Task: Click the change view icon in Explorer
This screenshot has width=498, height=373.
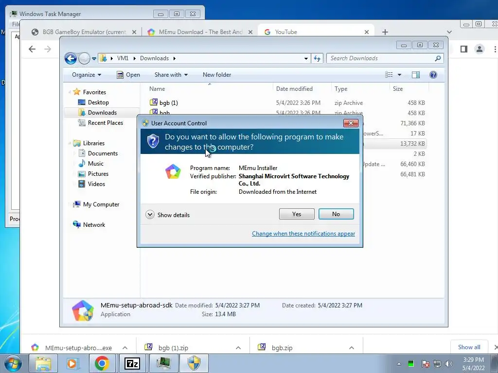Action: coord(389,75)
